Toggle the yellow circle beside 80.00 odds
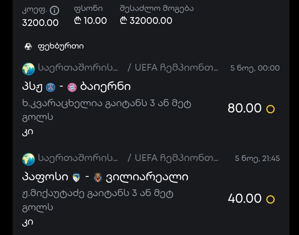The image size is (299, 235). (x=270, y=109)
